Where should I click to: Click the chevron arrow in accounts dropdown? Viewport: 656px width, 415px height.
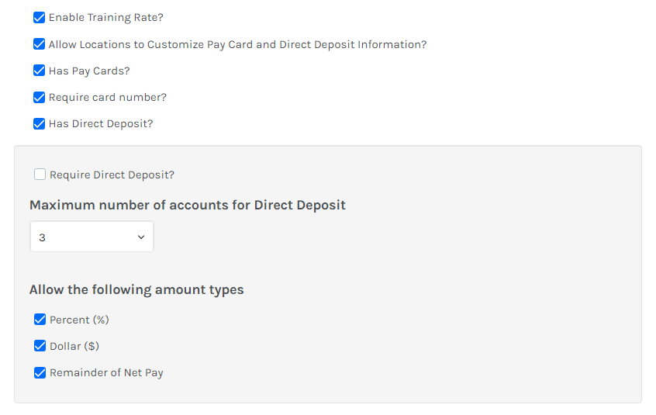tap(141, 237)
